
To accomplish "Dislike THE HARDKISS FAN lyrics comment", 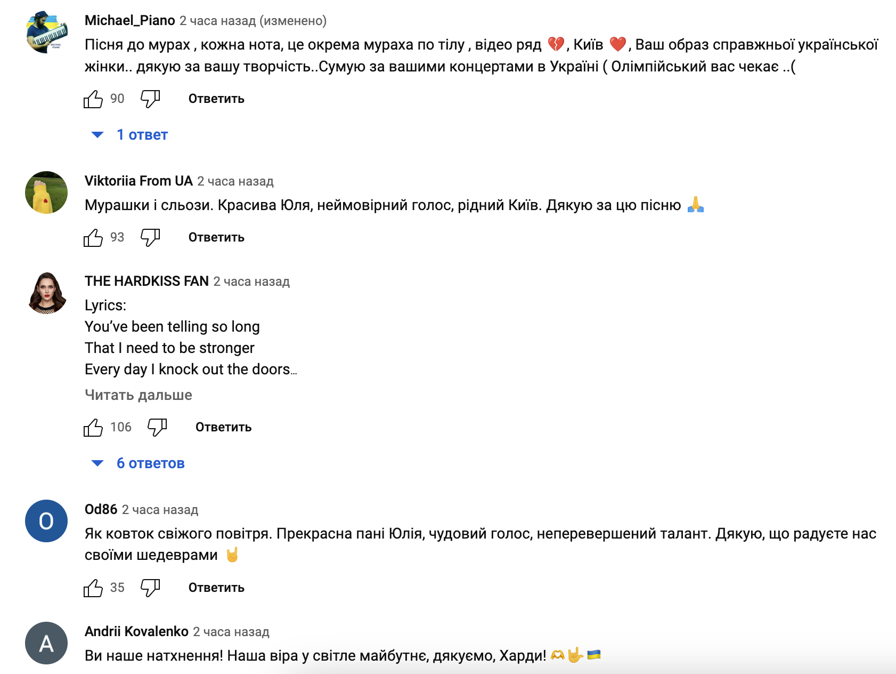I will pos(157,428).
